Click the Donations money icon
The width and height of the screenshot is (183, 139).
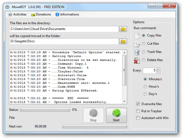(33, 15)
